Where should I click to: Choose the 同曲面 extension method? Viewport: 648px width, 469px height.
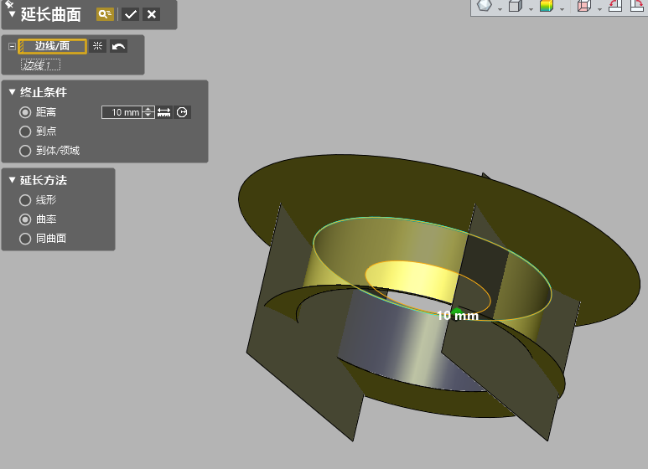(x=25, y=239)
